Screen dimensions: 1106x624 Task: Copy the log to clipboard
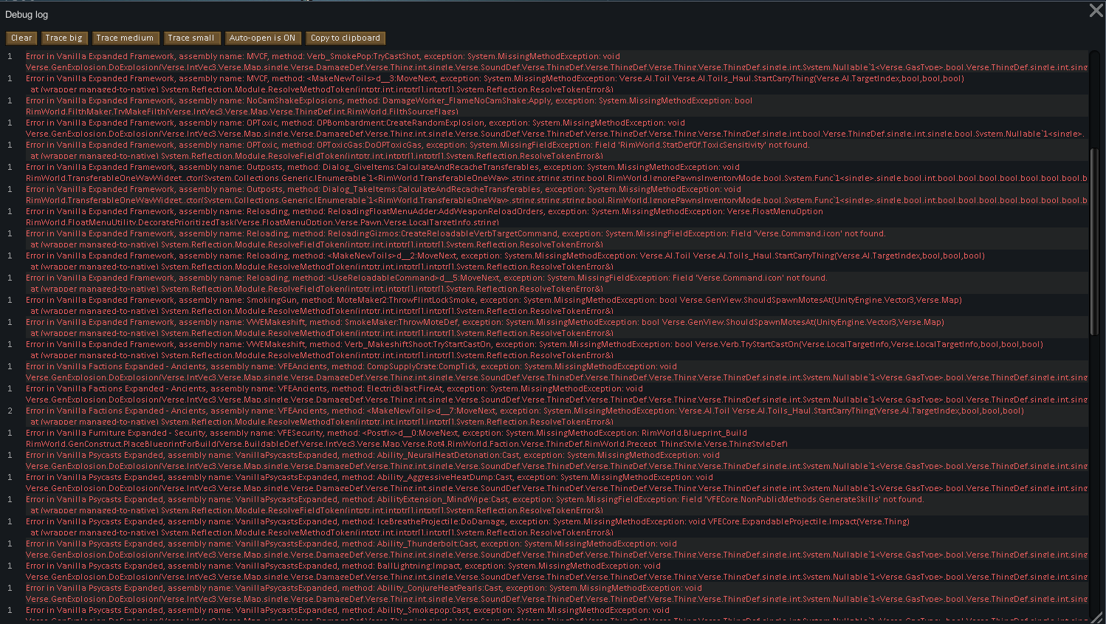[346, 38]
